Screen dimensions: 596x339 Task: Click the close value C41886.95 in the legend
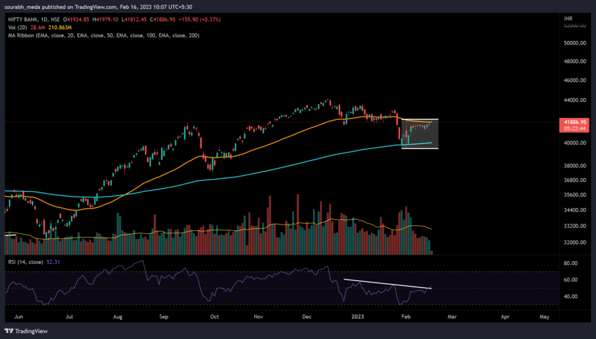pyautogui.click(x=162, y=19)
